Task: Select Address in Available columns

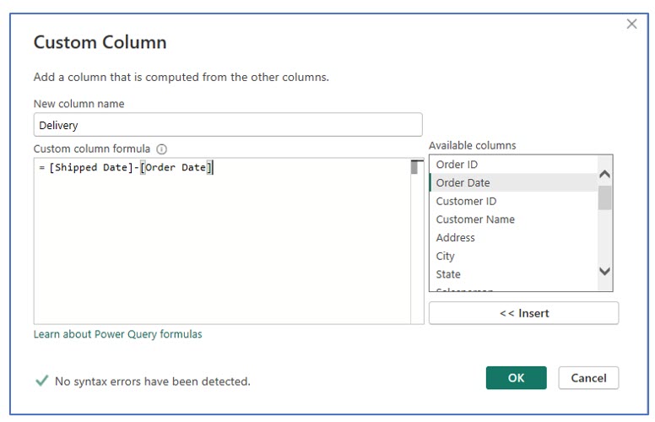Action: click(513, 238)
